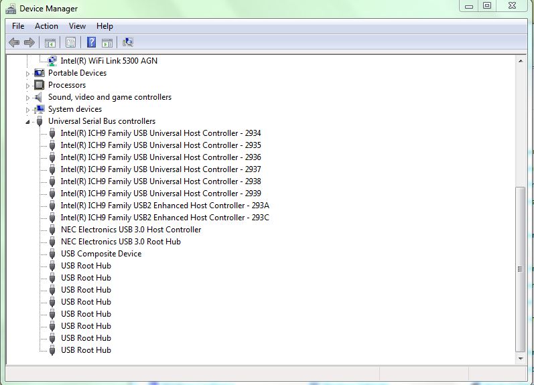
Task: Select ICH9 USB2 Enhanced Host Controller - 293C
Action: 165,218
